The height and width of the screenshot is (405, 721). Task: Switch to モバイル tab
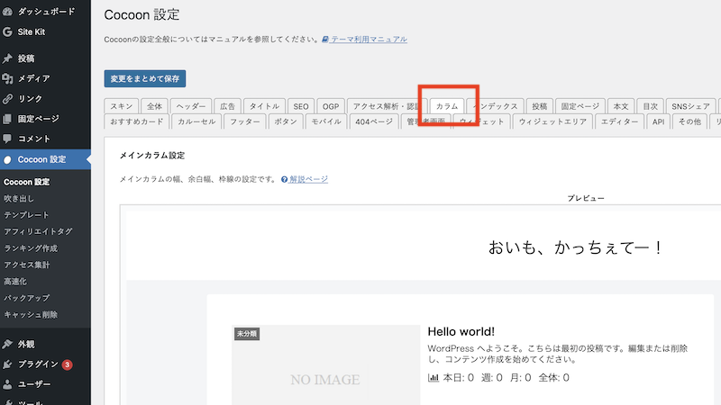(326, 121)
